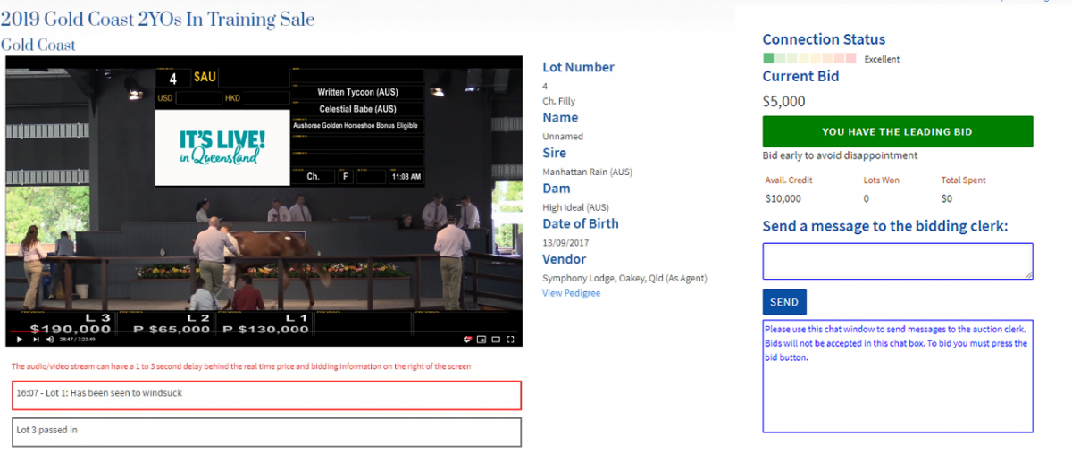Skip to next video in player

coord(36,340)
